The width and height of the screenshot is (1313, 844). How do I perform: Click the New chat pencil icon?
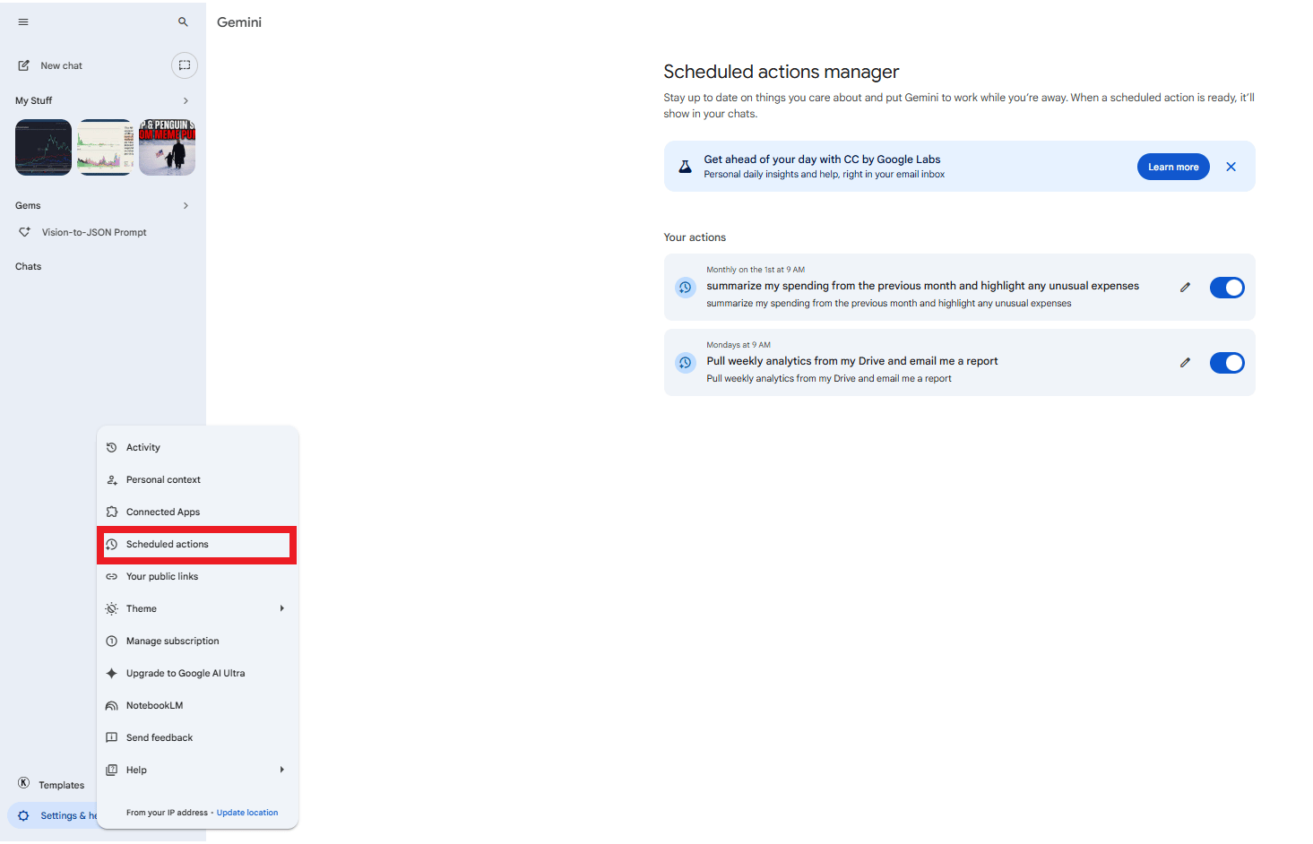[24, 65]
